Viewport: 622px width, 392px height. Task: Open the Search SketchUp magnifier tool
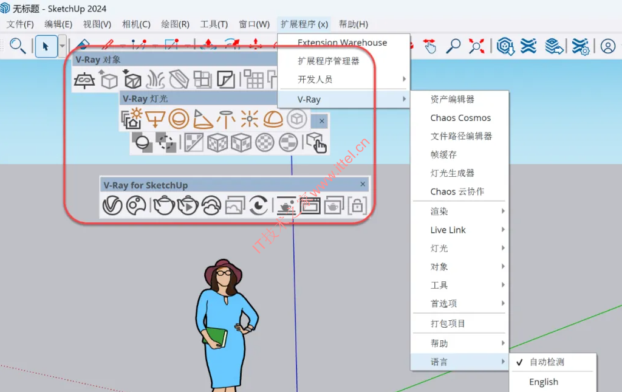click(x=18, y=46)
